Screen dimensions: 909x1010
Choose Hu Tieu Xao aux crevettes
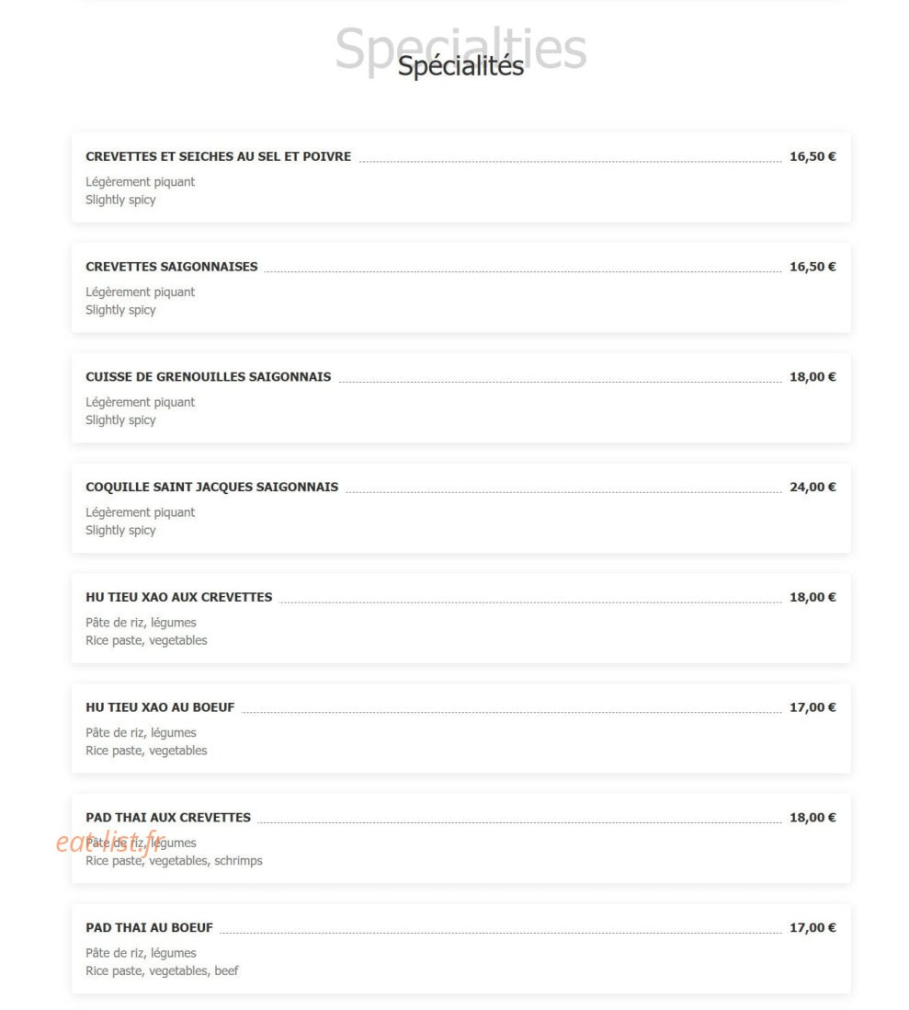pyautogui.click(x=179, y=597)
